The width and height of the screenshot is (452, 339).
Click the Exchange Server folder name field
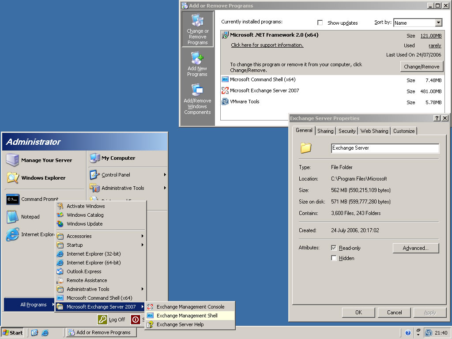[384, 148]
